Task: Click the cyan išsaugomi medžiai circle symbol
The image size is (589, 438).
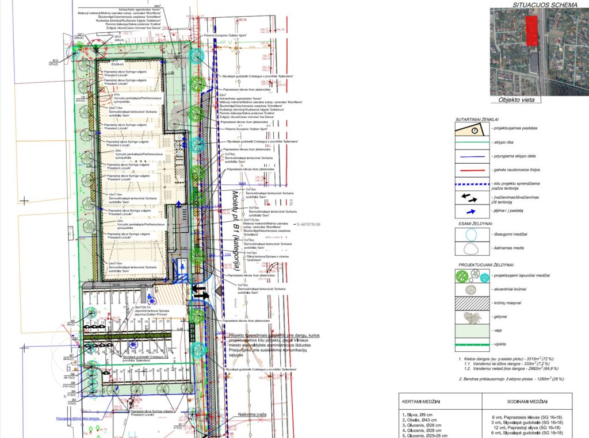Action: [x=472, y=235]
